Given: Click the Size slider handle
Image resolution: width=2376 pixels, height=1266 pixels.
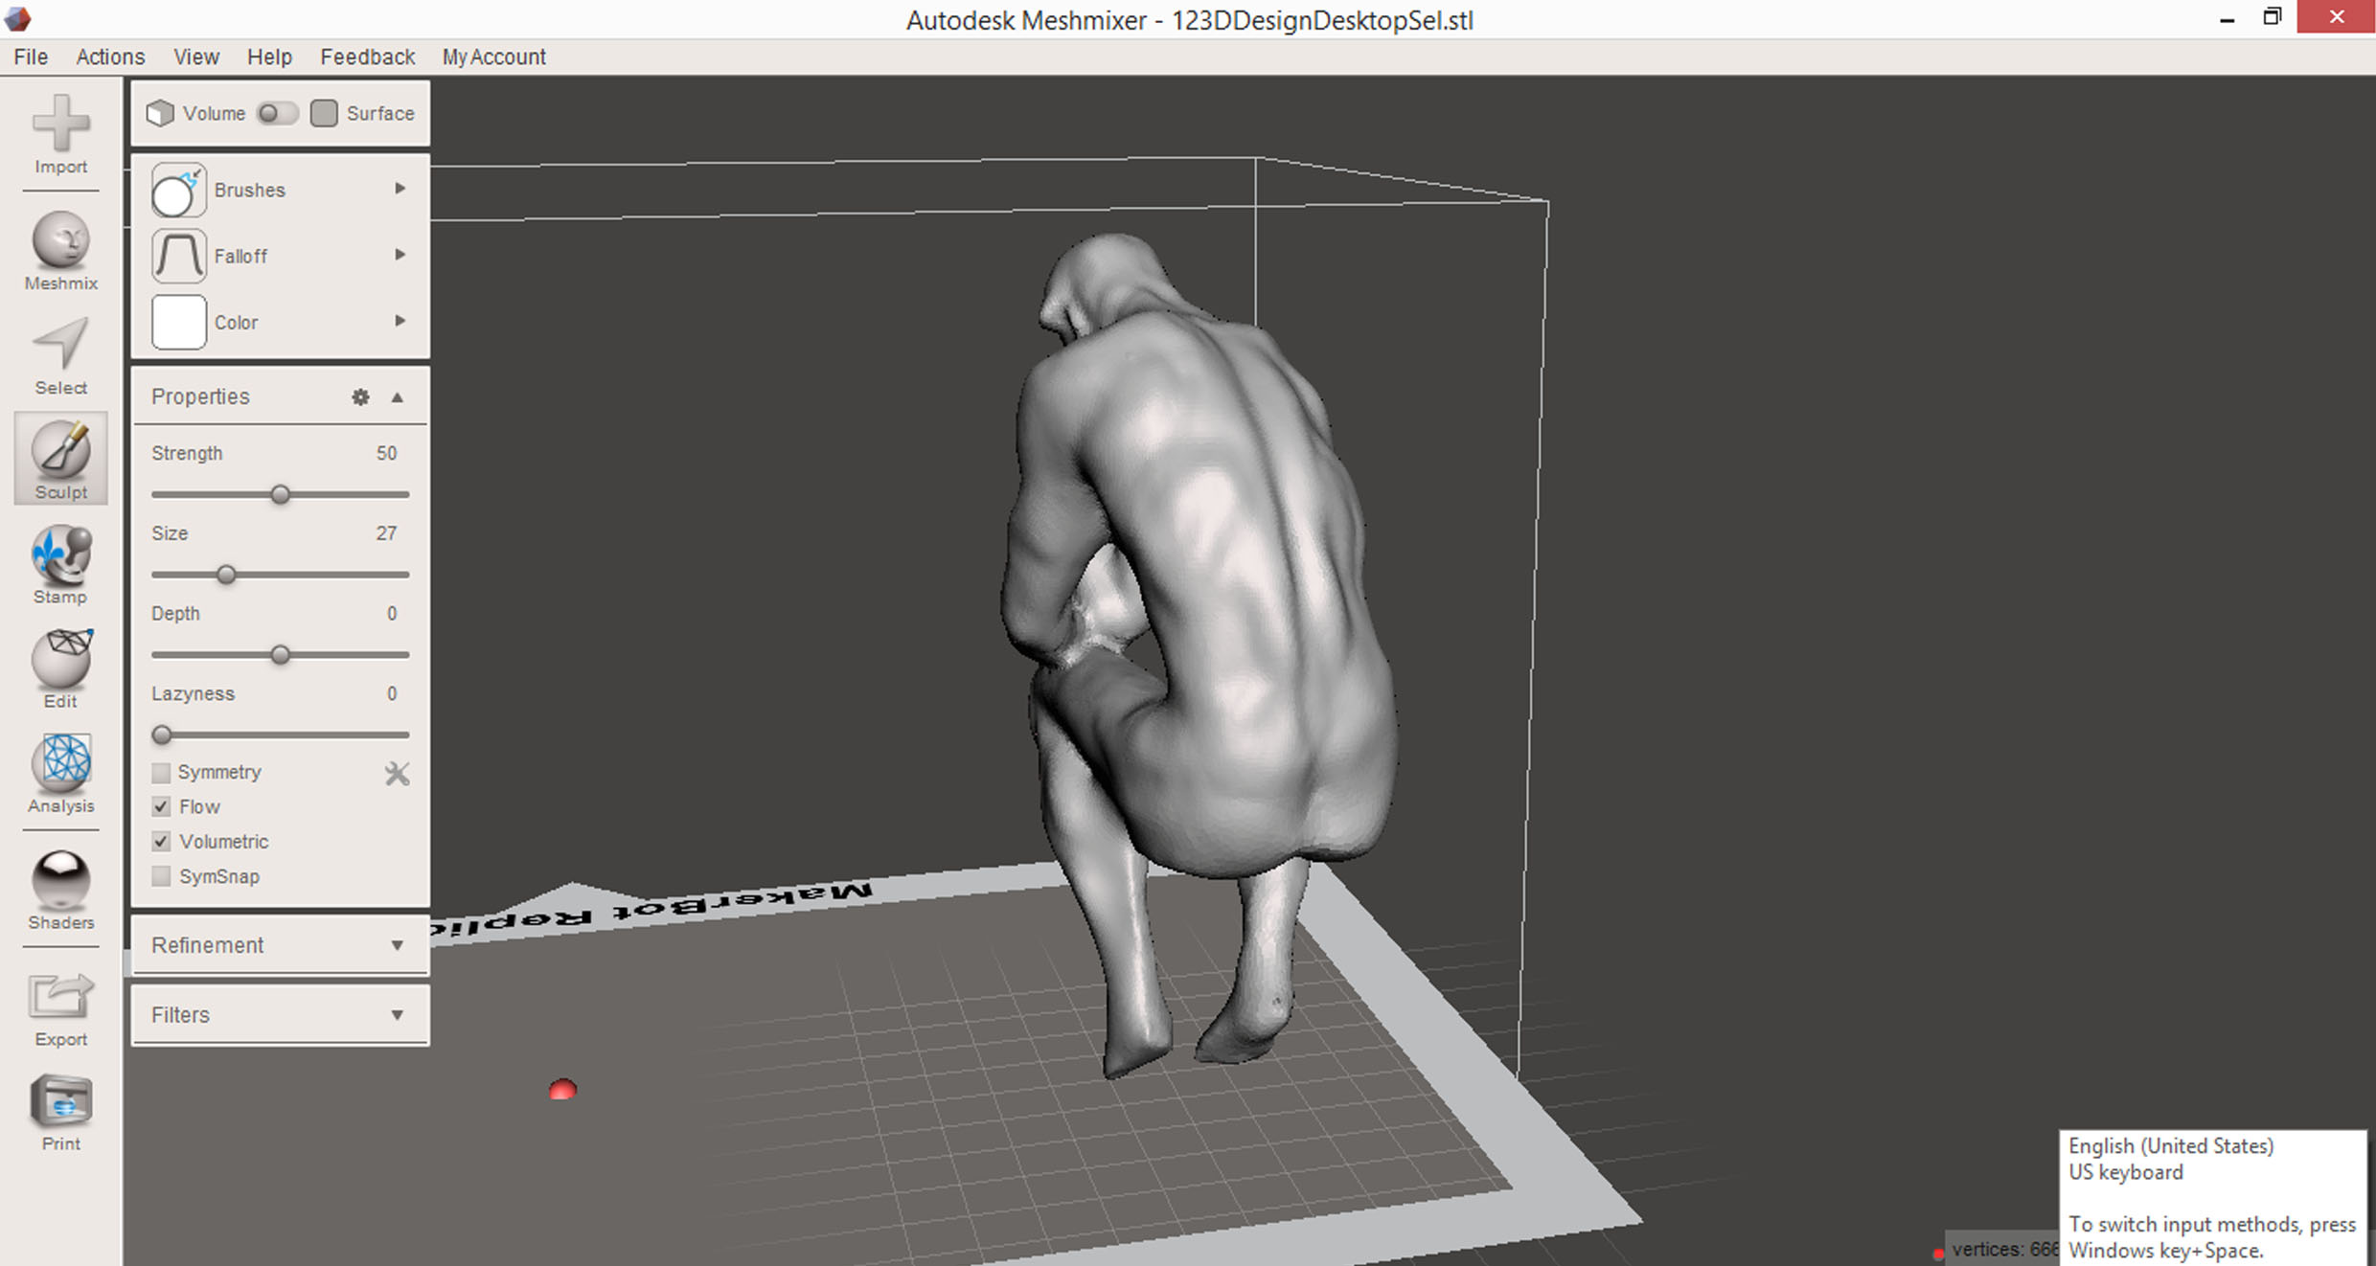Looking at the screenshot, I should (x=226, y=575).
